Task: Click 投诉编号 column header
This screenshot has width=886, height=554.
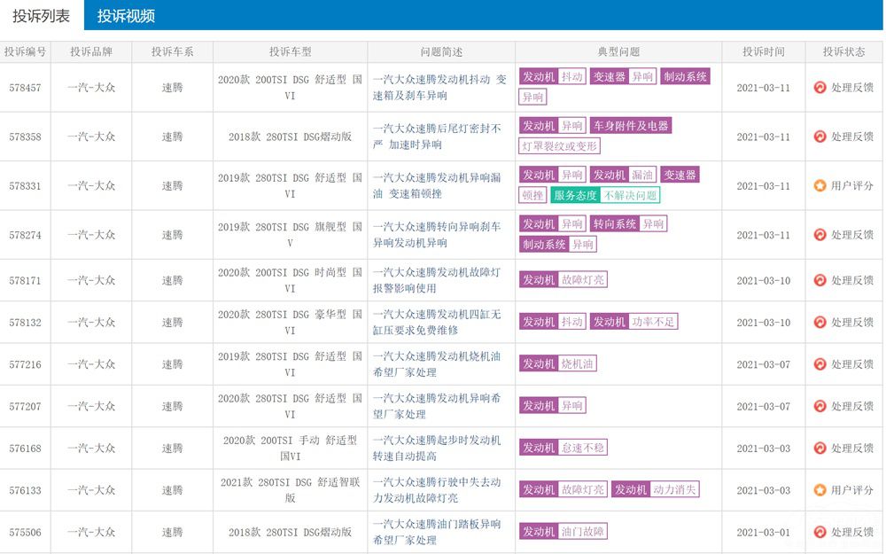Action: coord(25,52)
